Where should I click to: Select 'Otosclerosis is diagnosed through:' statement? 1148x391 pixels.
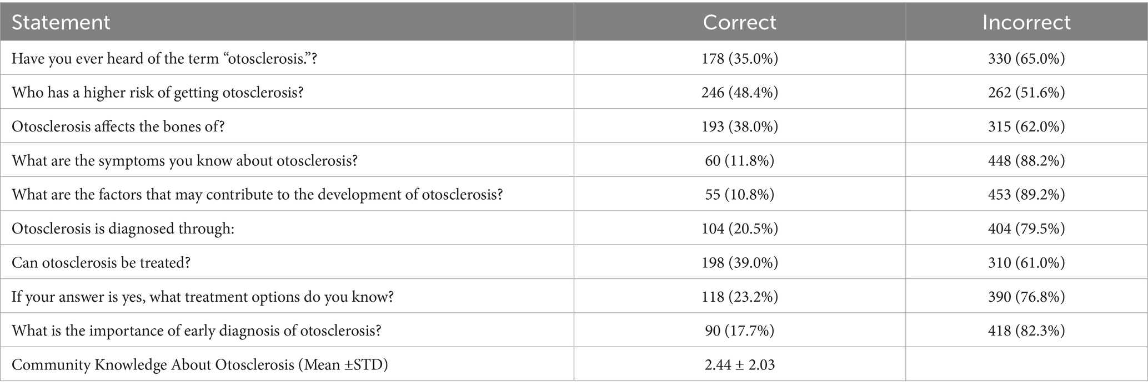click(x=123, y=228)
